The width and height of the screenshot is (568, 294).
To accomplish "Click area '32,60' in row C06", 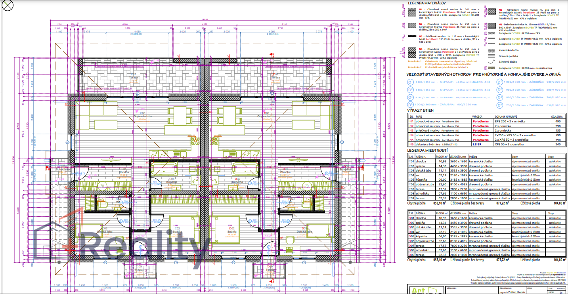I will click(442, 184).
